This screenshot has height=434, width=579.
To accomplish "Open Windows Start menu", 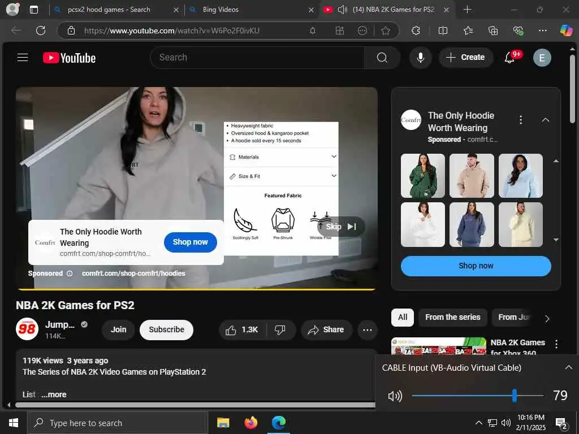I will pyautogui.click(x=14, y=423).
